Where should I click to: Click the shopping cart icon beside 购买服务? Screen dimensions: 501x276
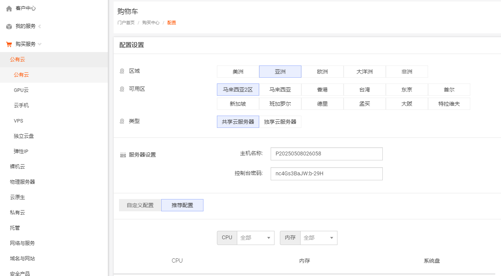coord(9,44)
